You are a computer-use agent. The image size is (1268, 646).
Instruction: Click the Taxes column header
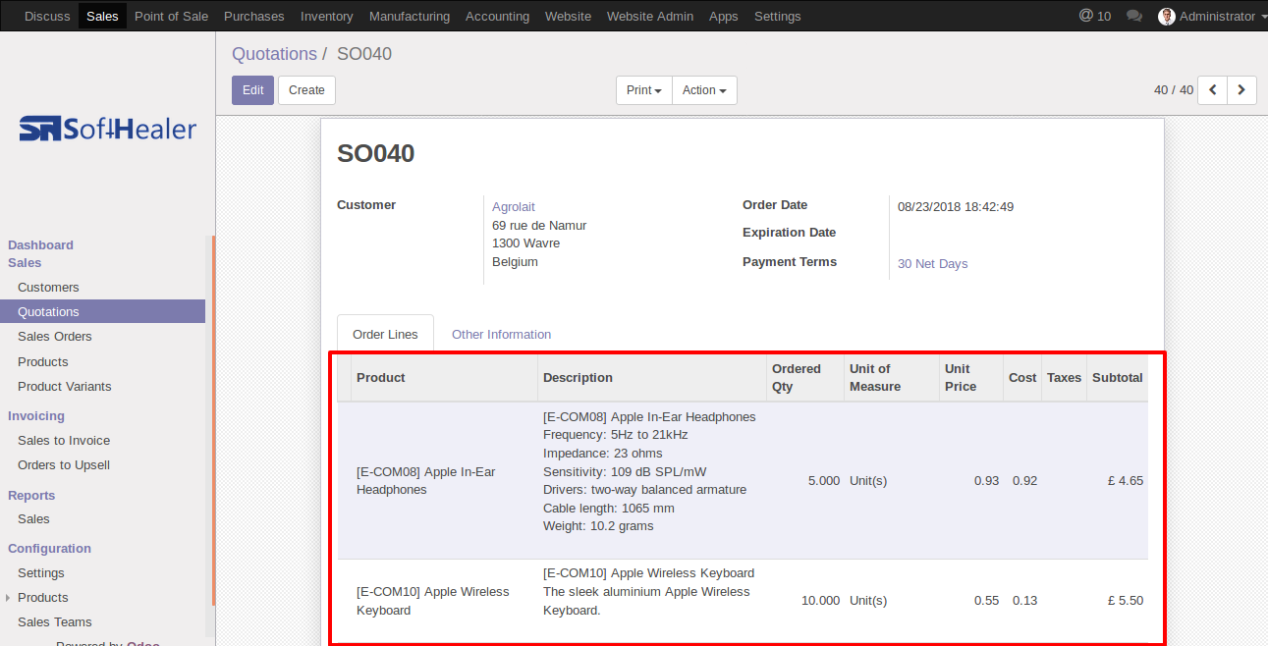tap(1064, 378)
